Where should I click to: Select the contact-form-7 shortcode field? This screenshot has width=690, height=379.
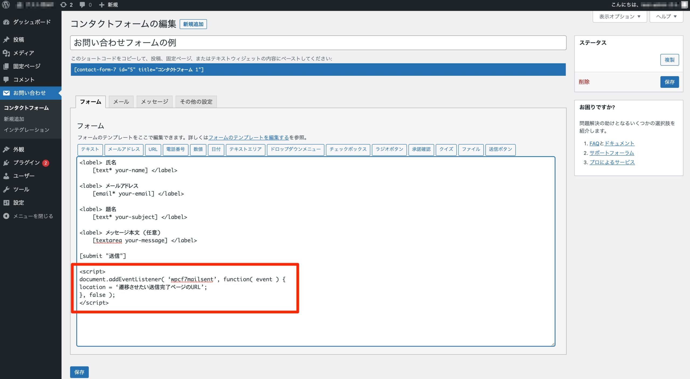pyautogui.click(x=318, y=70)
